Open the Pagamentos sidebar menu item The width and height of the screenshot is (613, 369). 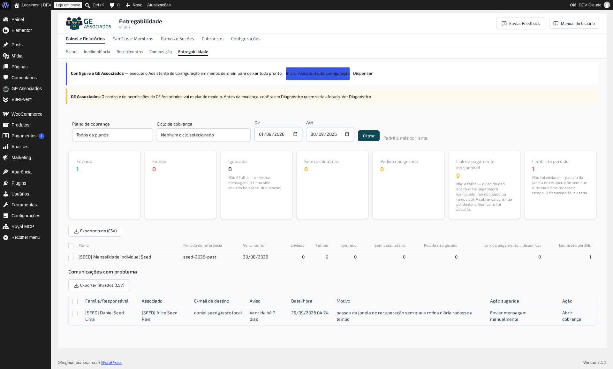[x=26, y=136]
